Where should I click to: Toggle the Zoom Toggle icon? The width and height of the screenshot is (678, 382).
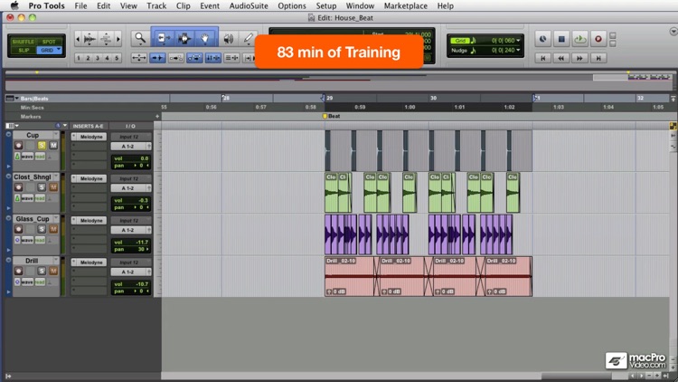point(139,58)
